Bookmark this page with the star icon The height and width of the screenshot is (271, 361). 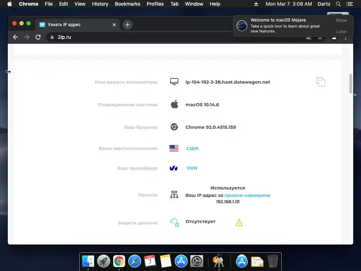pyautogui.click(x=320, y=38)
